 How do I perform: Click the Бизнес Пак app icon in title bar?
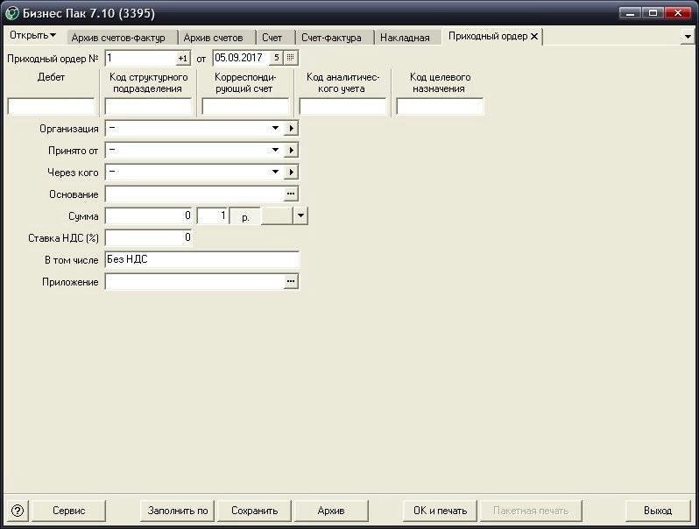point(12,13)
